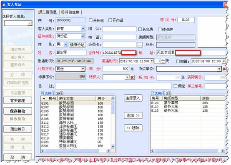The width and height of the screenshot is (231, 165).
Task: Expand the 离店时间 date dropdown
Action: click(152, 61)
